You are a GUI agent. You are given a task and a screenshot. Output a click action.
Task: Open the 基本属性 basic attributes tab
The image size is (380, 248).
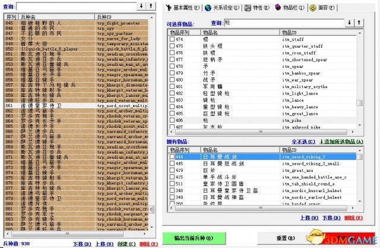[x=183, y=8]
